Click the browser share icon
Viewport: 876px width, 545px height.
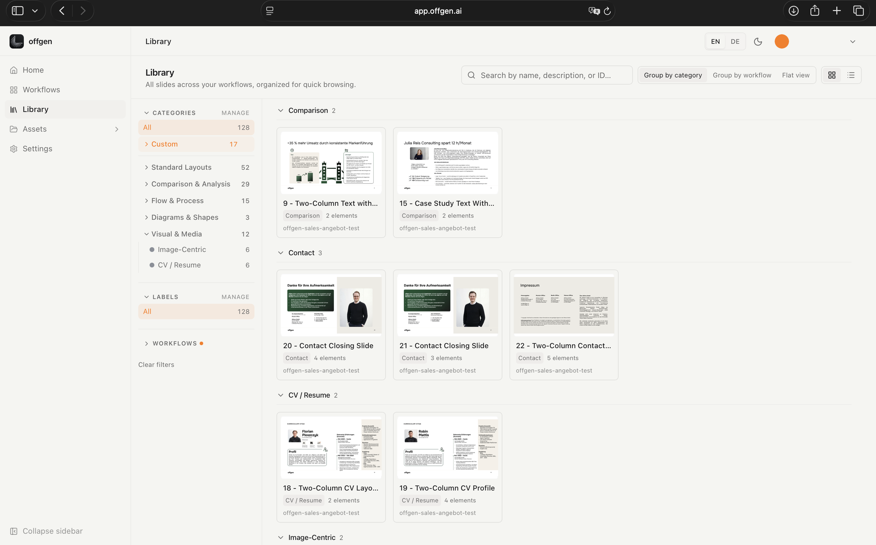pyautogui.click(x=815, y=11)
